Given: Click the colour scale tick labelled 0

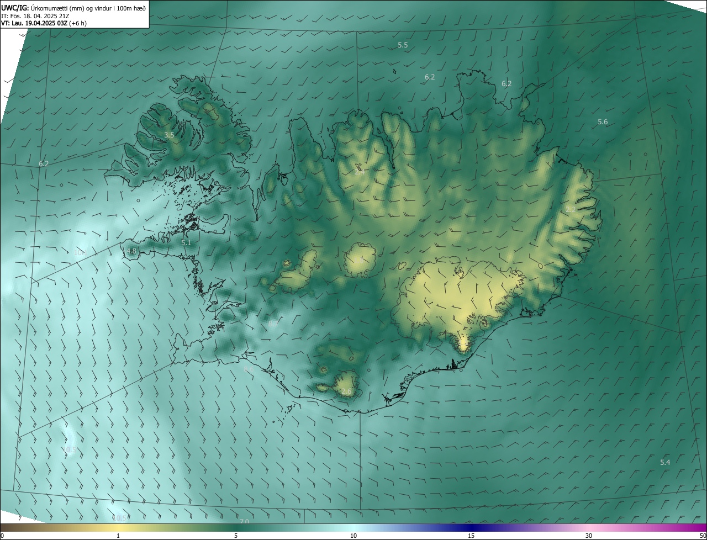Looking at the screenshot, I should (2, 536).
